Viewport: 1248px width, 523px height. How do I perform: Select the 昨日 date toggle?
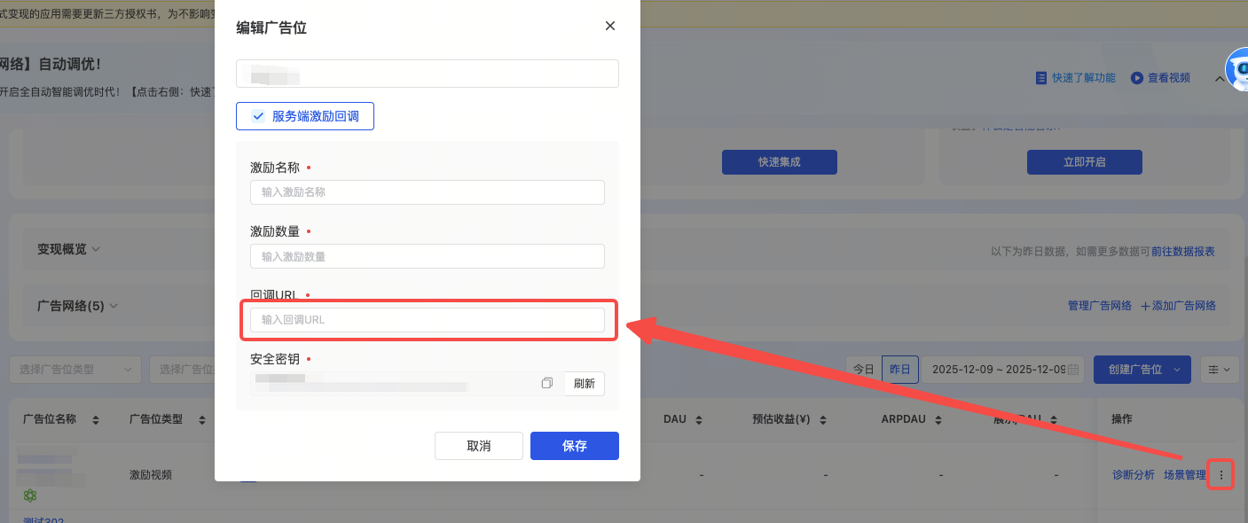[x=899, y=370]
